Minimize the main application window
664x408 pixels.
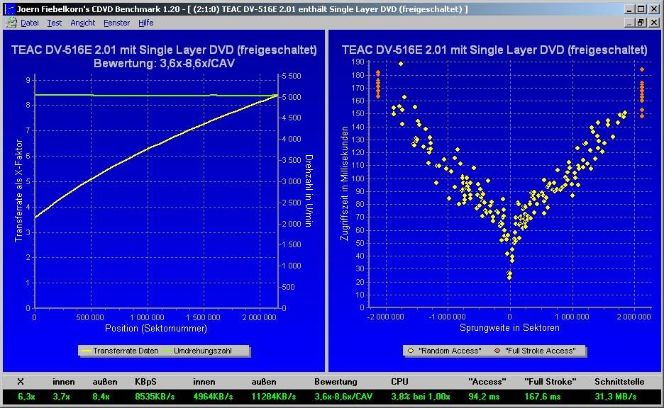point(630,9)
